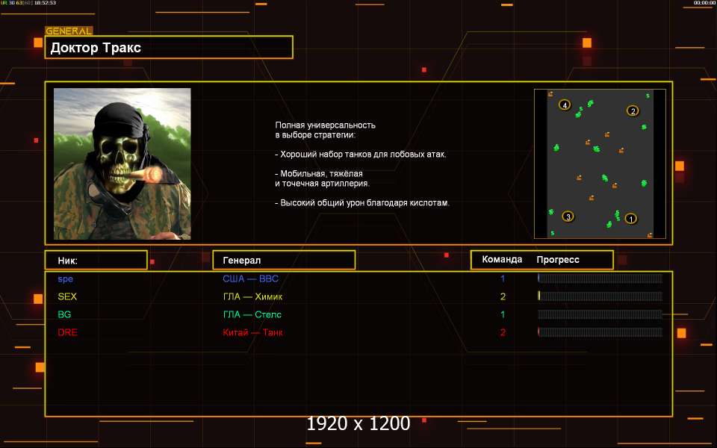717x448 pixels.
Task: Click start position marker 2 on minimap
Action: (x=633, y=111)
